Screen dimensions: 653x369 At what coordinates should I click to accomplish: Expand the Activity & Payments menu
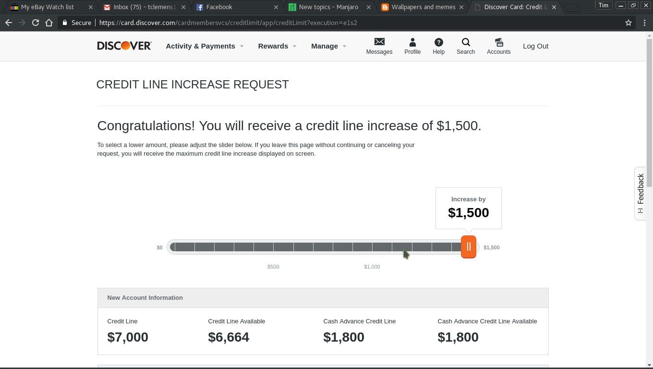tap(205, 46)
